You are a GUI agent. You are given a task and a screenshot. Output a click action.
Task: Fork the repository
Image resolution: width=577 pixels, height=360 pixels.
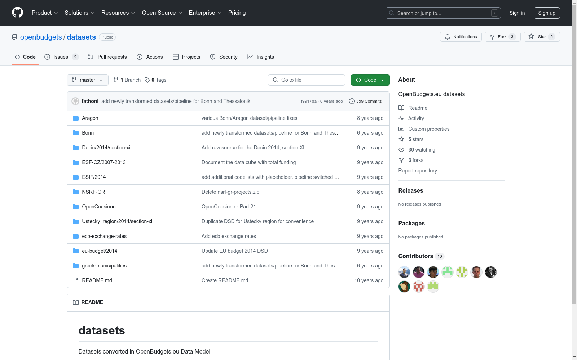point(503,37)
